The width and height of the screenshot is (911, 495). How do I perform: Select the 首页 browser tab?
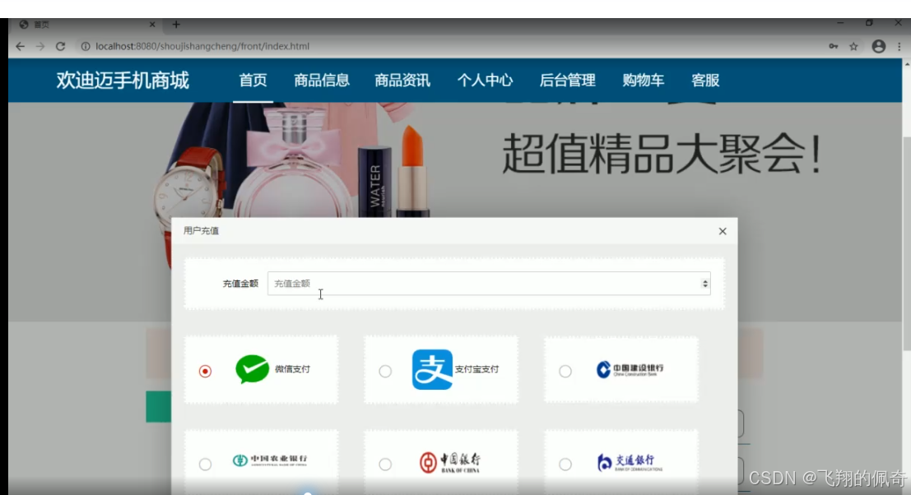tap(87, 25)
